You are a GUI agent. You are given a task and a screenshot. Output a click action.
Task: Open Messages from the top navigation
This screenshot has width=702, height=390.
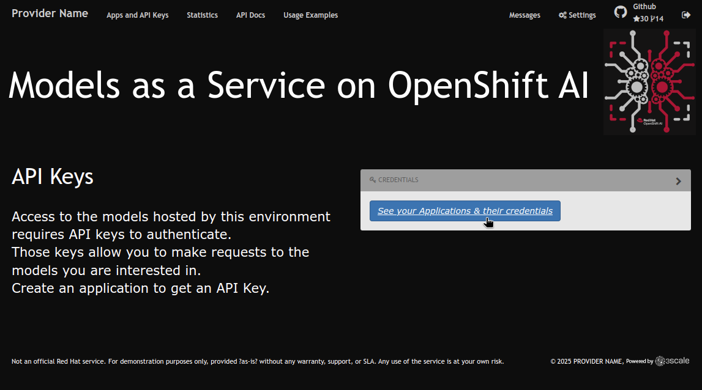pyautogui.click(x=525, y=15)
